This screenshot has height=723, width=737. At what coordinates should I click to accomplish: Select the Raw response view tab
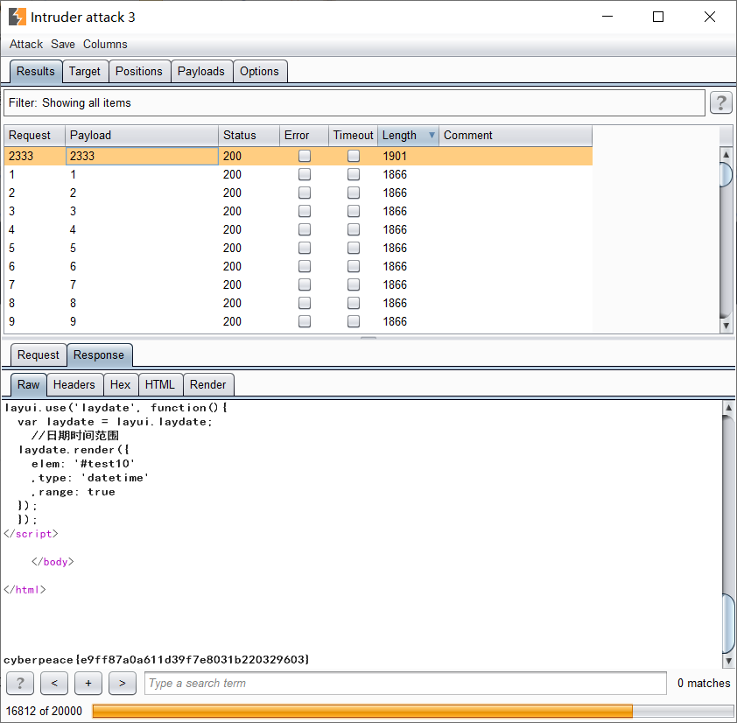pyautogui.click(x=28, y=384)
